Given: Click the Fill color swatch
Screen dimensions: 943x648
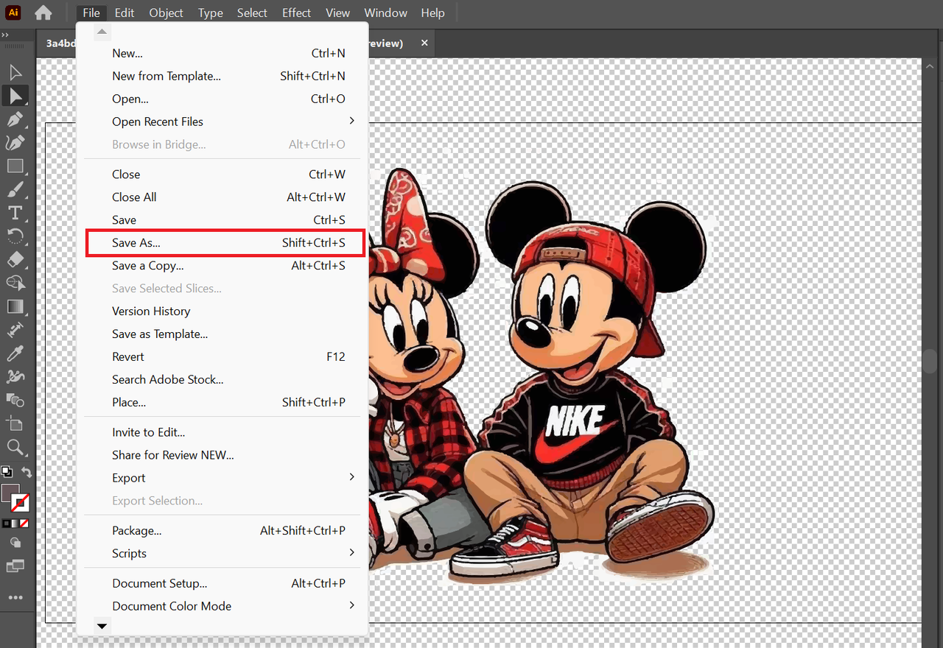Looking at the screenshot, I should (x=10, y=493).
